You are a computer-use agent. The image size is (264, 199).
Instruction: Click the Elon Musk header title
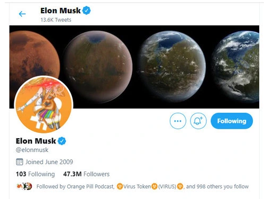pos(60,11)
